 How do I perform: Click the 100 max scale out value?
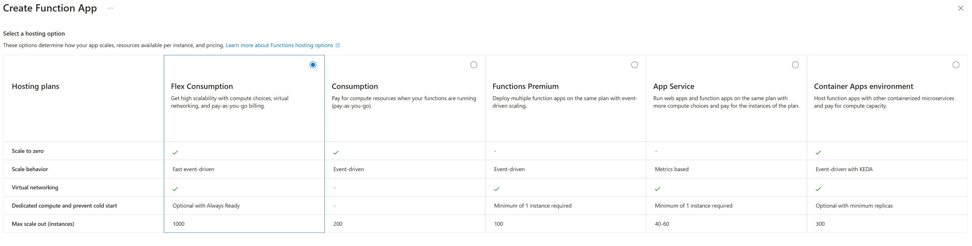tap(499, 224)
